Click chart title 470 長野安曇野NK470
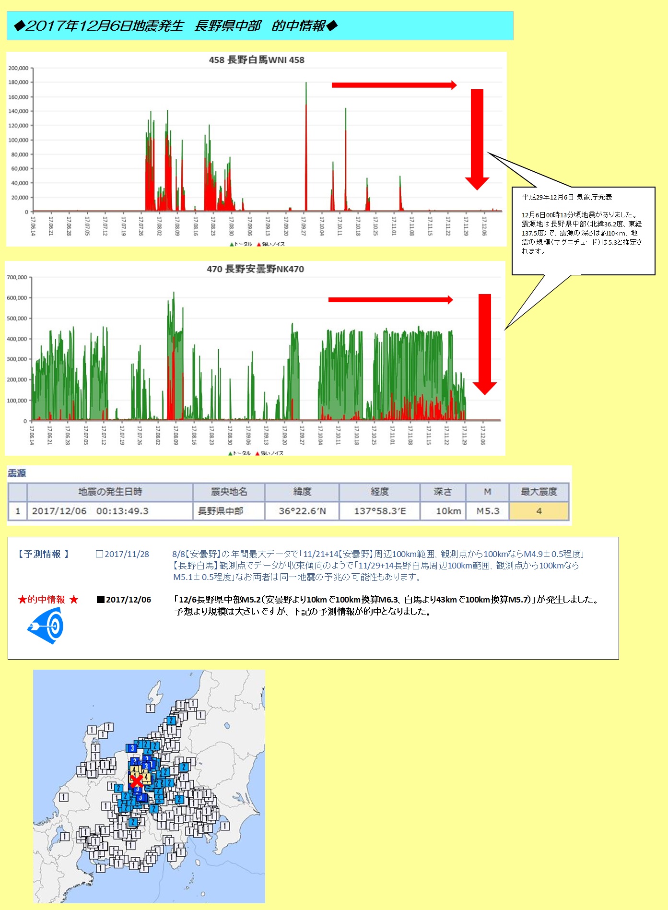Viewport: 668px width, 910px height. coord(255,269)
